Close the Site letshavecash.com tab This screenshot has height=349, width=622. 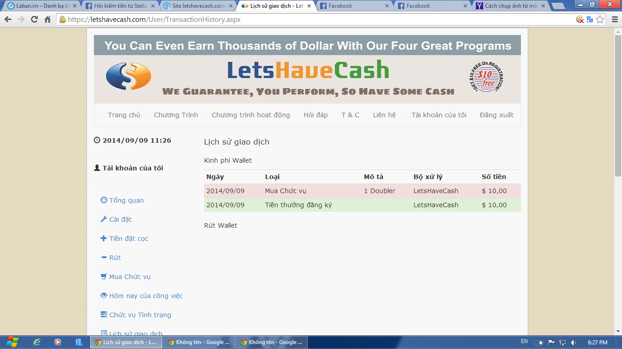(230, 6)
